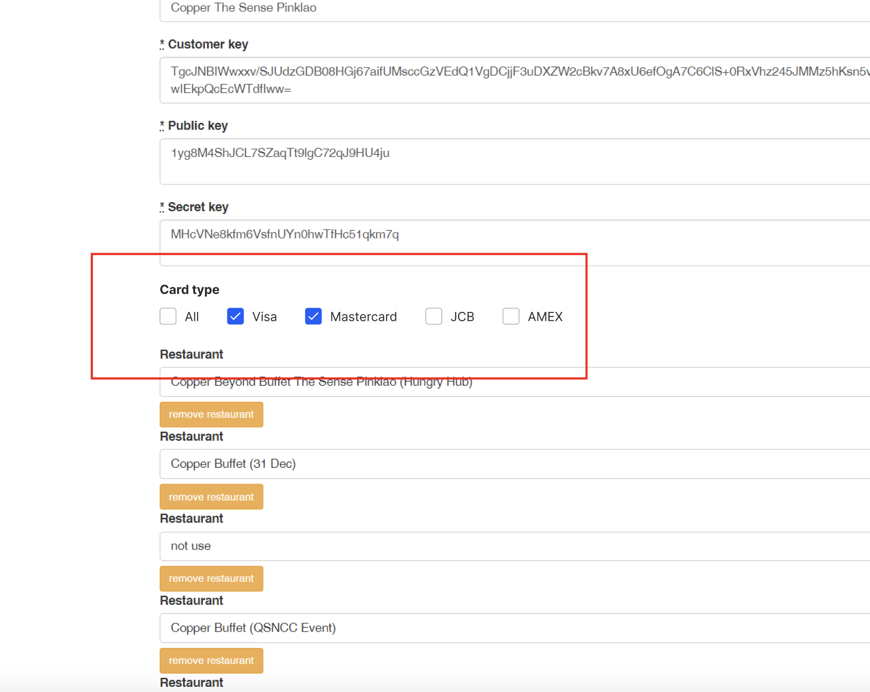The width and height of the screenshot is (870, 692).
Task: Enable the JCB card type
Action: point(433,317)
